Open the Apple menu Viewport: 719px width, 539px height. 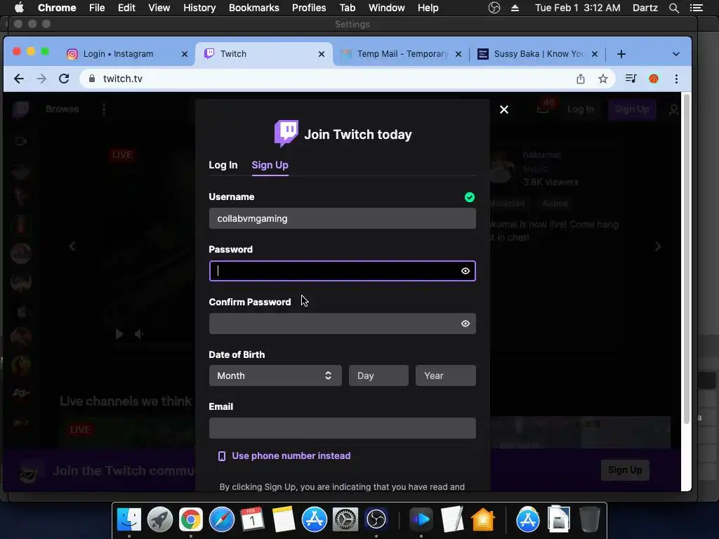pos(19,8)
